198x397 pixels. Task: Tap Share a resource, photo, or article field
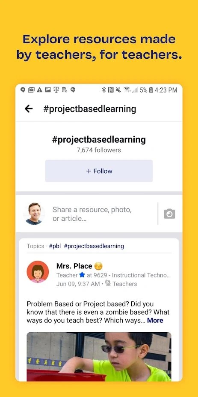tap(92, 214)
